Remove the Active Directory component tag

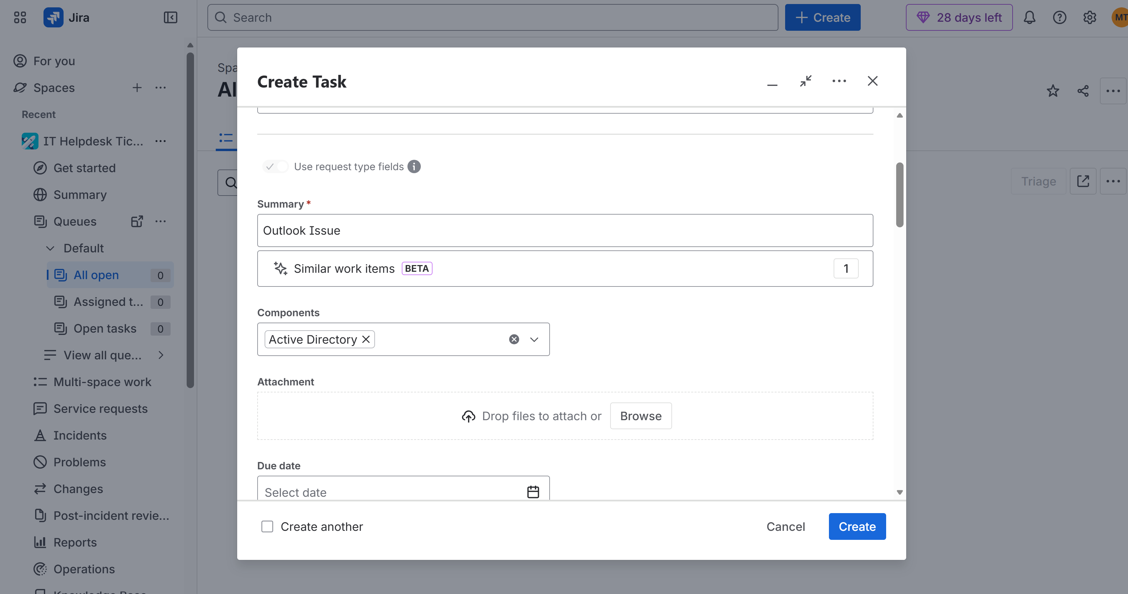pos(366,339)
